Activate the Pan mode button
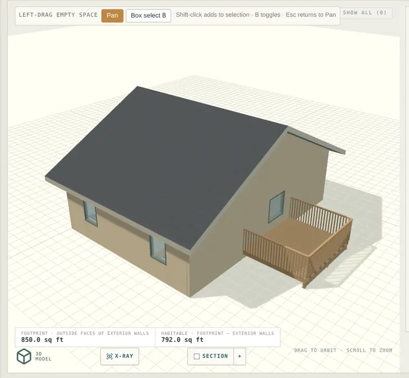409x378 pixels. [x=112, y=16]
